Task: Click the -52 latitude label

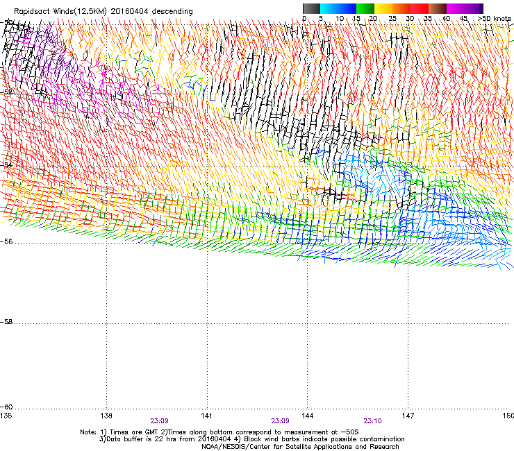Action: click(x=6, y=92)
